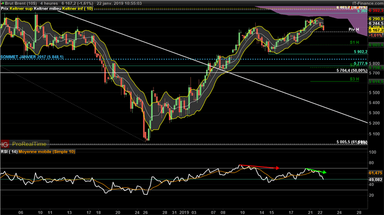Click the Keltner inf (10) indicator label
Screen dimensions: 384x215
(x=77, y=8)
